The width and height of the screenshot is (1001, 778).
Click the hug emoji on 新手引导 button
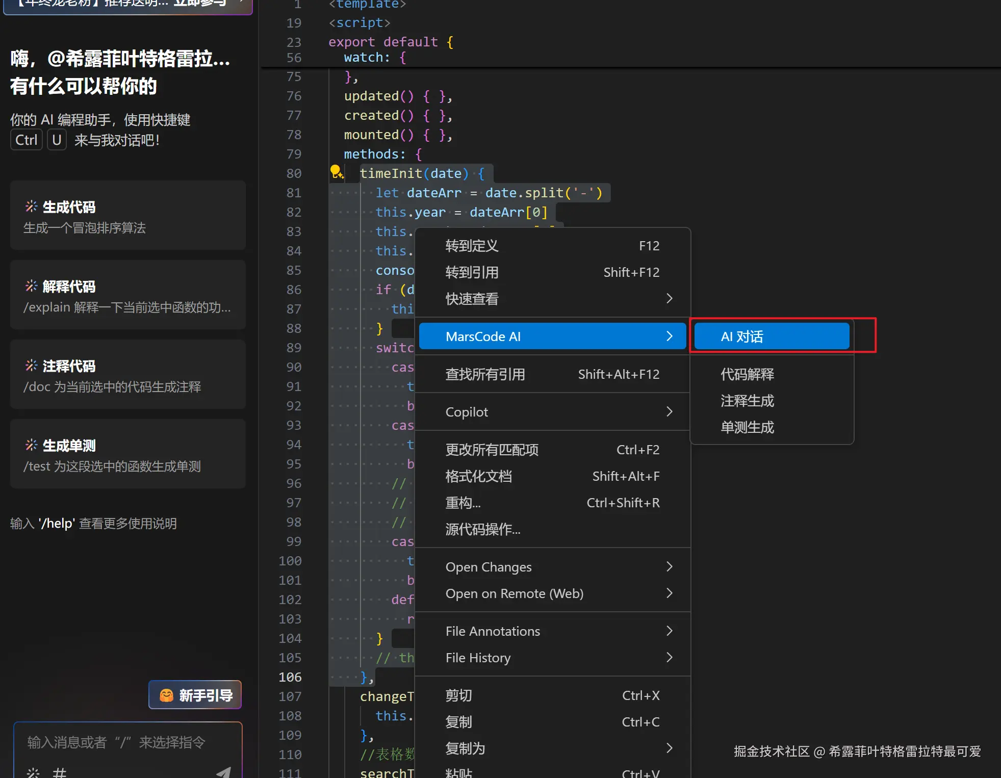point(165,694)
